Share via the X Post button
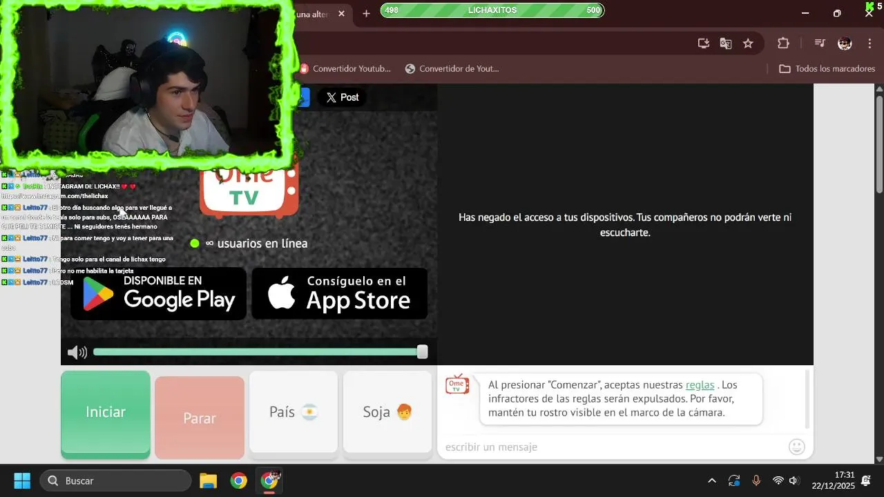Image resolution: width=884 pixels, height=497 pixels. [342, 97]
